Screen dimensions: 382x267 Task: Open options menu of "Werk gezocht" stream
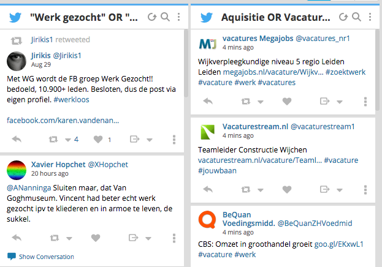click(179, 17)
